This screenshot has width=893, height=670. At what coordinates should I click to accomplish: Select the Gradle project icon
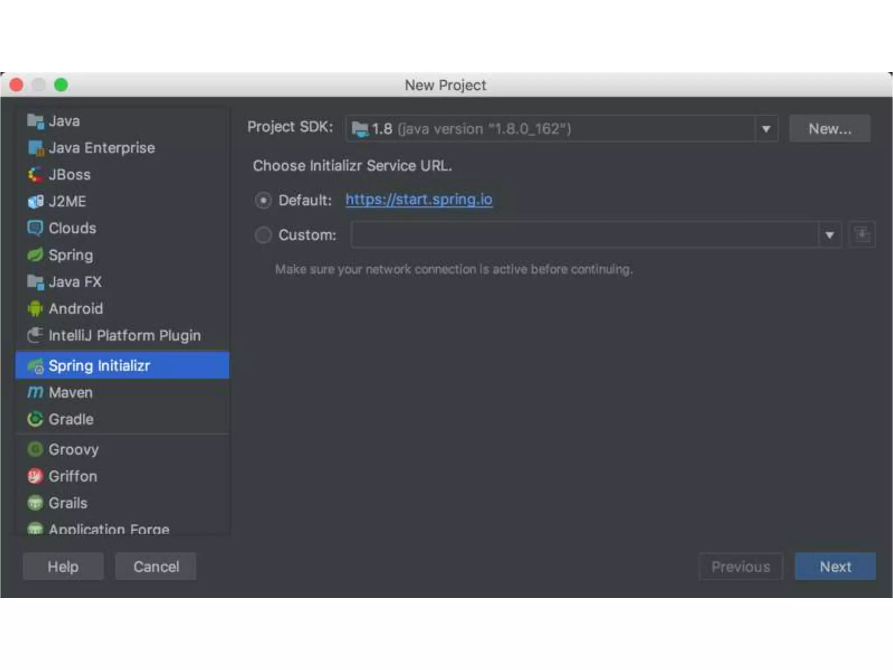pos(35,419)
